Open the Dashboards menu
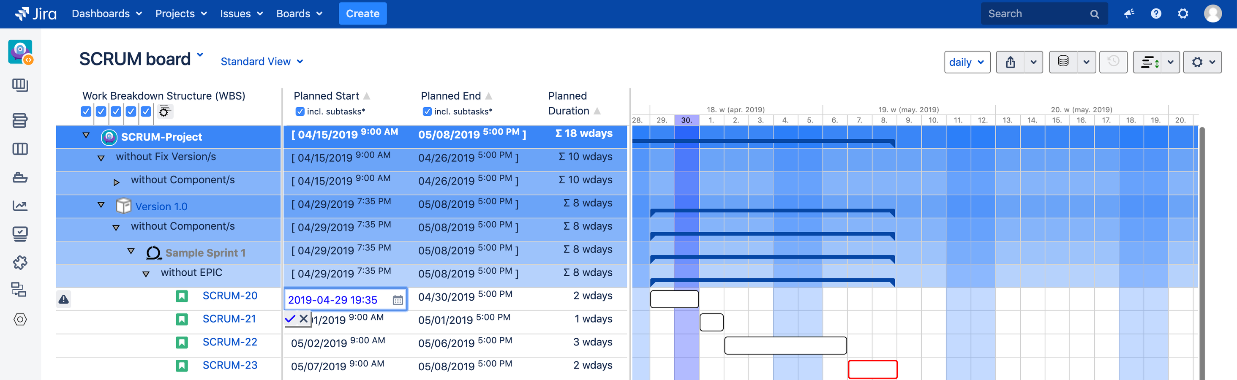Image resolution: width=1237 pixels, height=380 pixels. click(106, 14)
